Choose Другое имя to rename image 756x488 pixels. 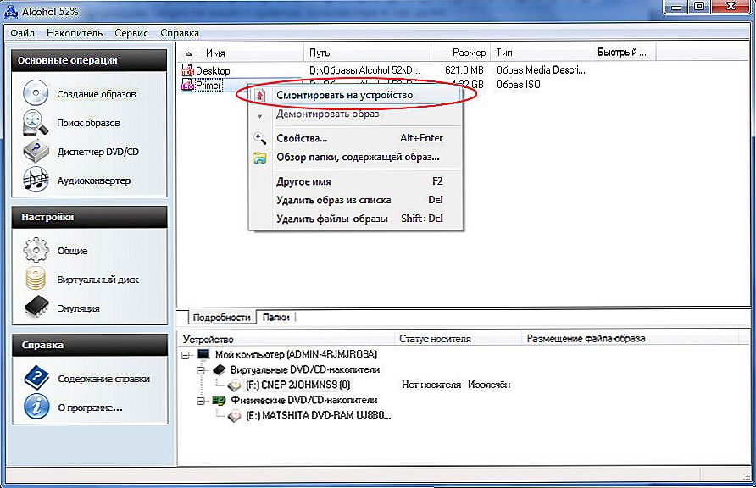pyautogui.click(x=356, y=181)
